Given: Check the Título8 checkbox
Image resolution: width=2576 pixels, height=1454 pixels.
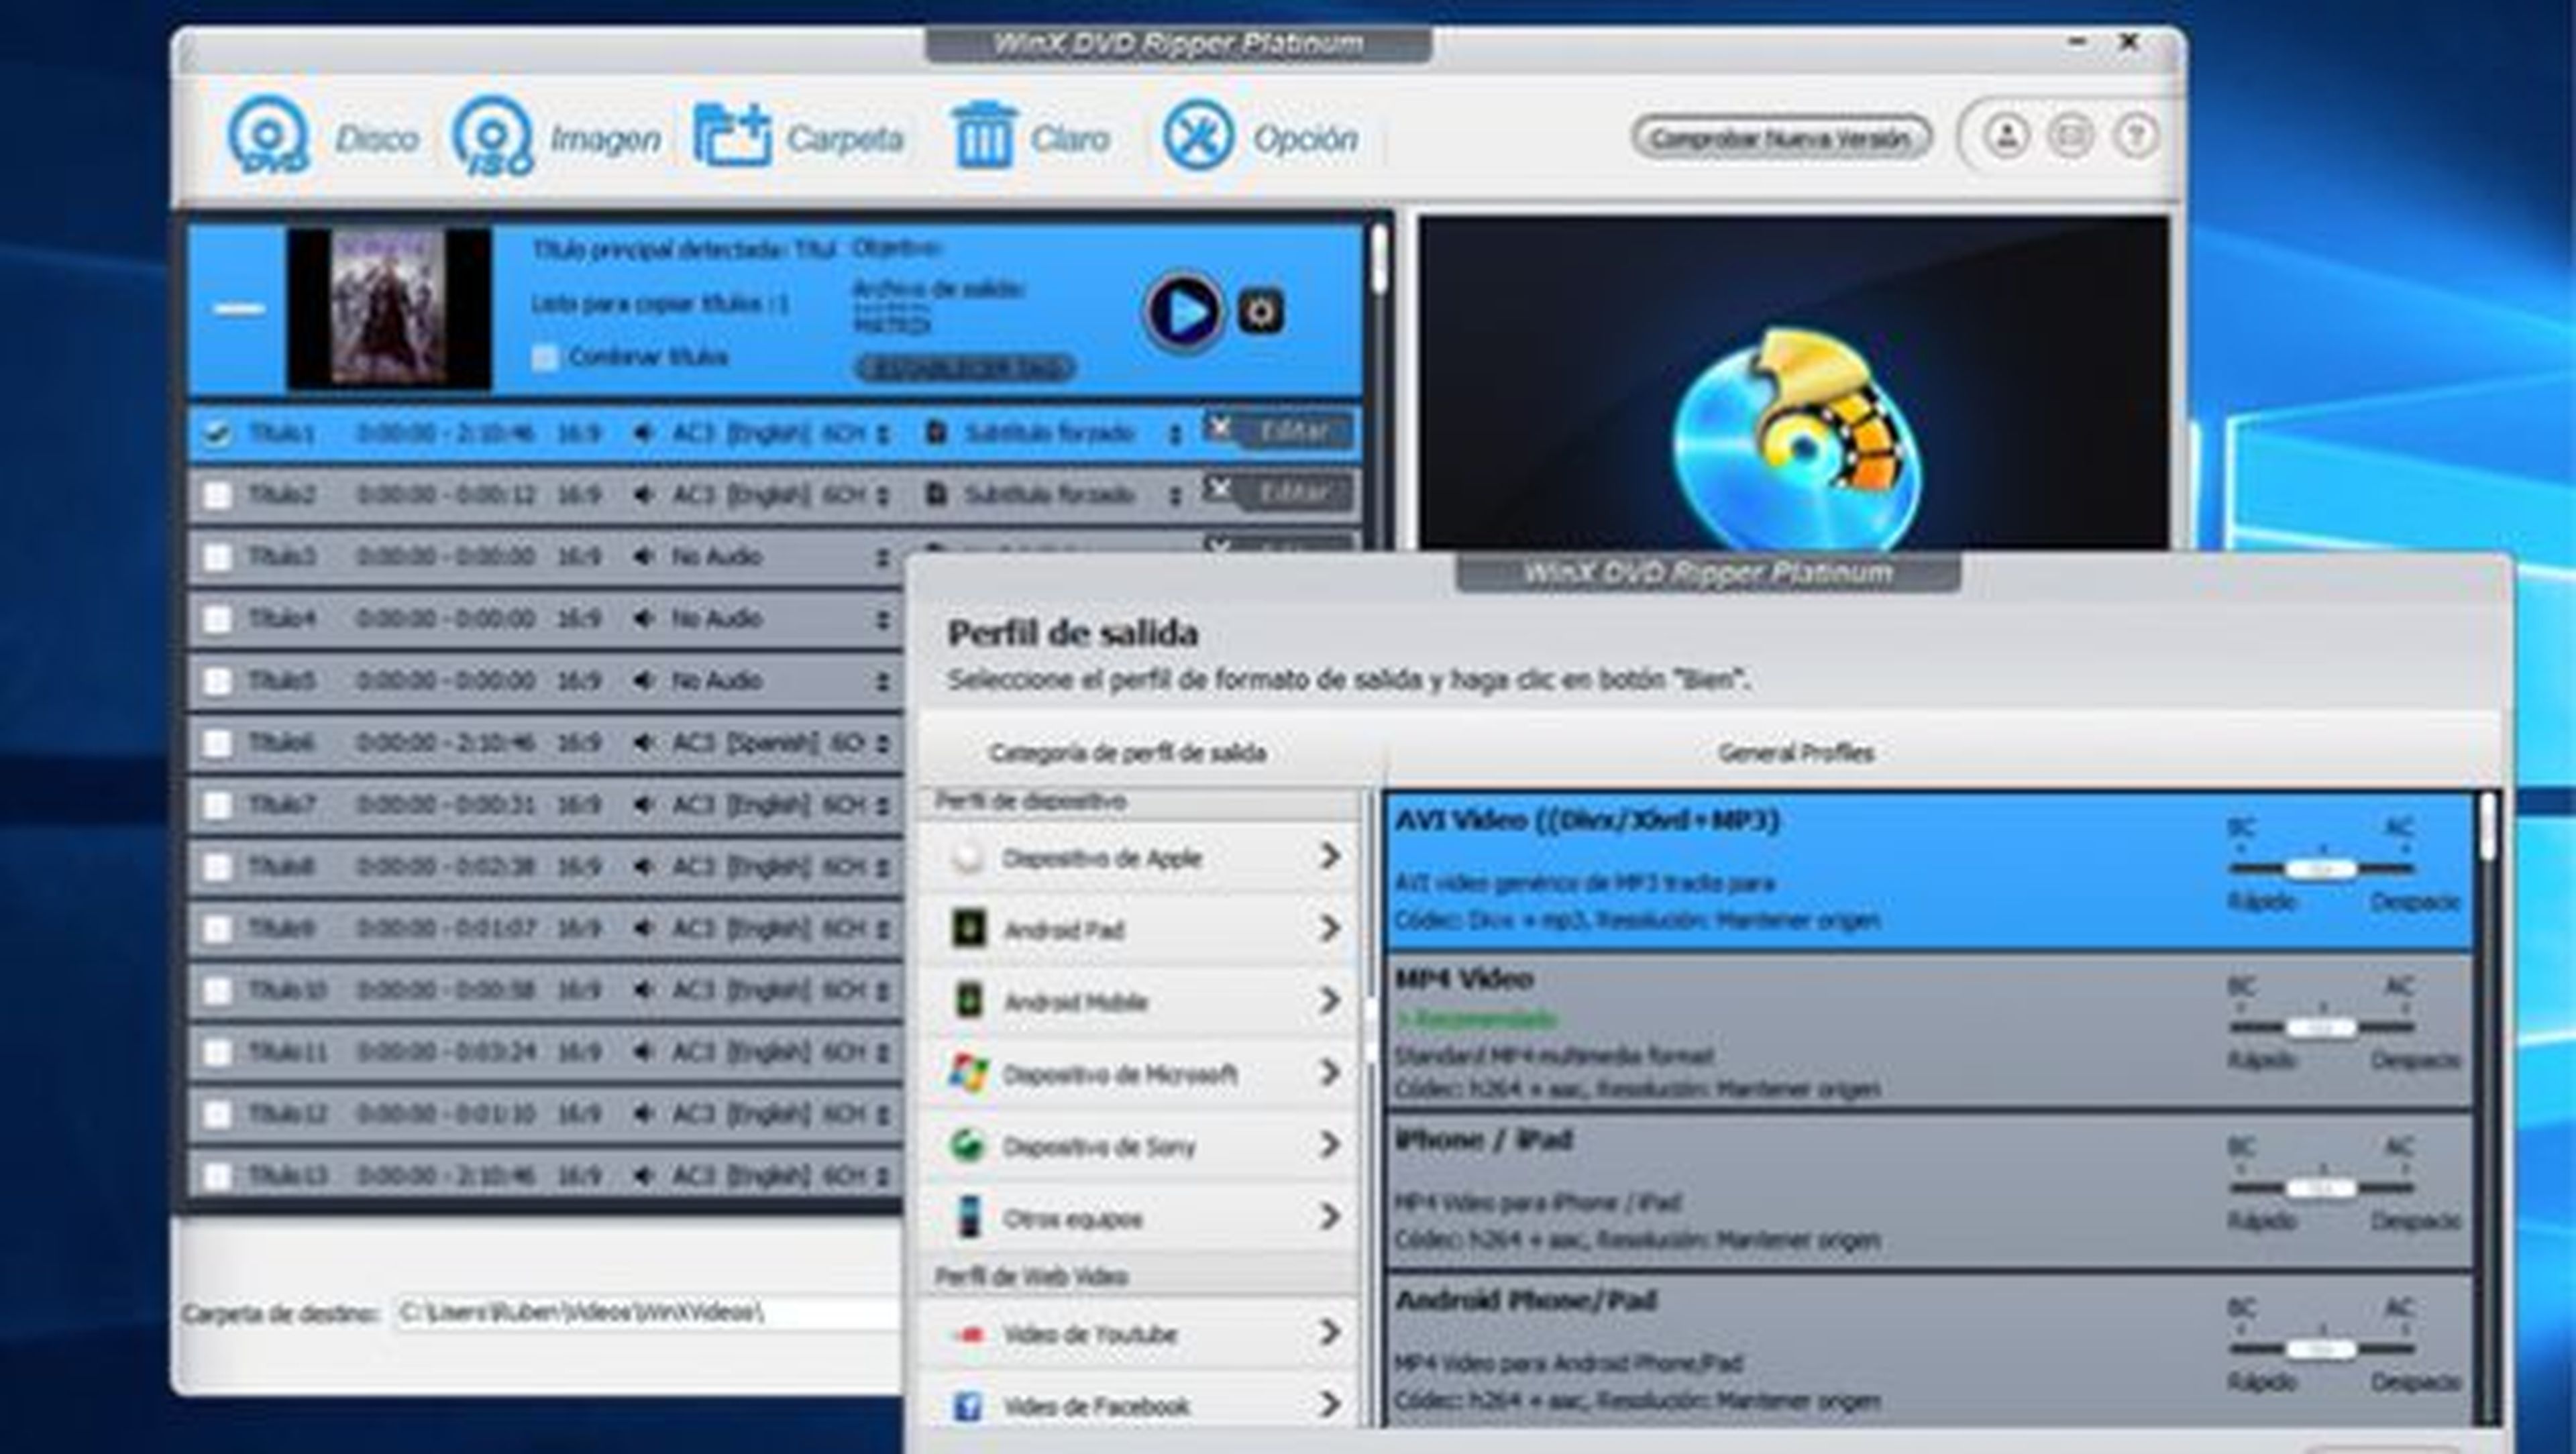Looking at the screenshot, I should pos(216,867).
